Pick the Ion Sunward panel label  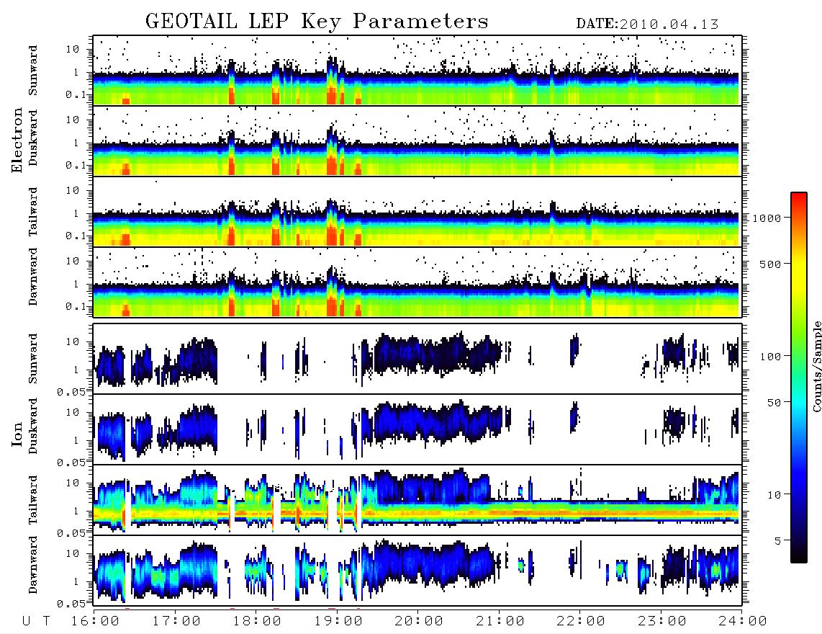point(33,358)
